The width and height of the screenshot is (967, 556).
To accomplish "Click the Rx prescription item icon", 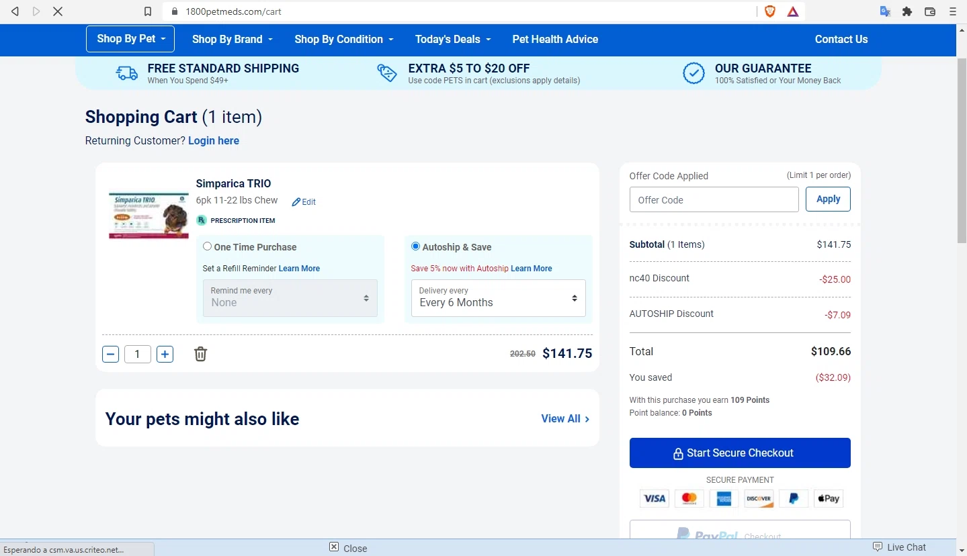I will 201,220.
